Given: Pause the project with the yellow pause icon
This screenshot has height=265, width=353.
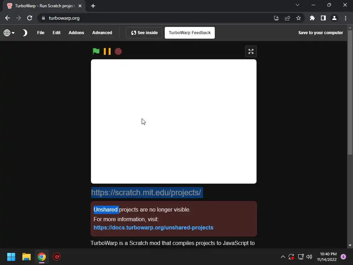Looking at the screenshot, I should tap(107, 51).
